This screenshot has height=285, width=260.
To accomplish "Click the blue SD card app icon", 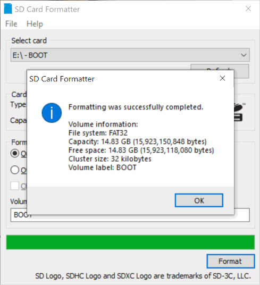I will [8, 9].
